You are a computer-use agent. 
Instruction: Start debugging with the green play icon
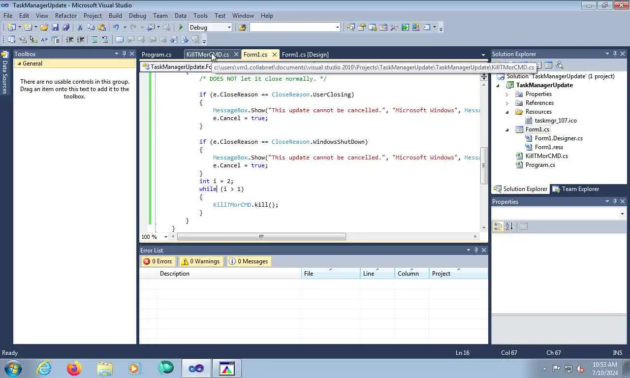coord(181,28)
